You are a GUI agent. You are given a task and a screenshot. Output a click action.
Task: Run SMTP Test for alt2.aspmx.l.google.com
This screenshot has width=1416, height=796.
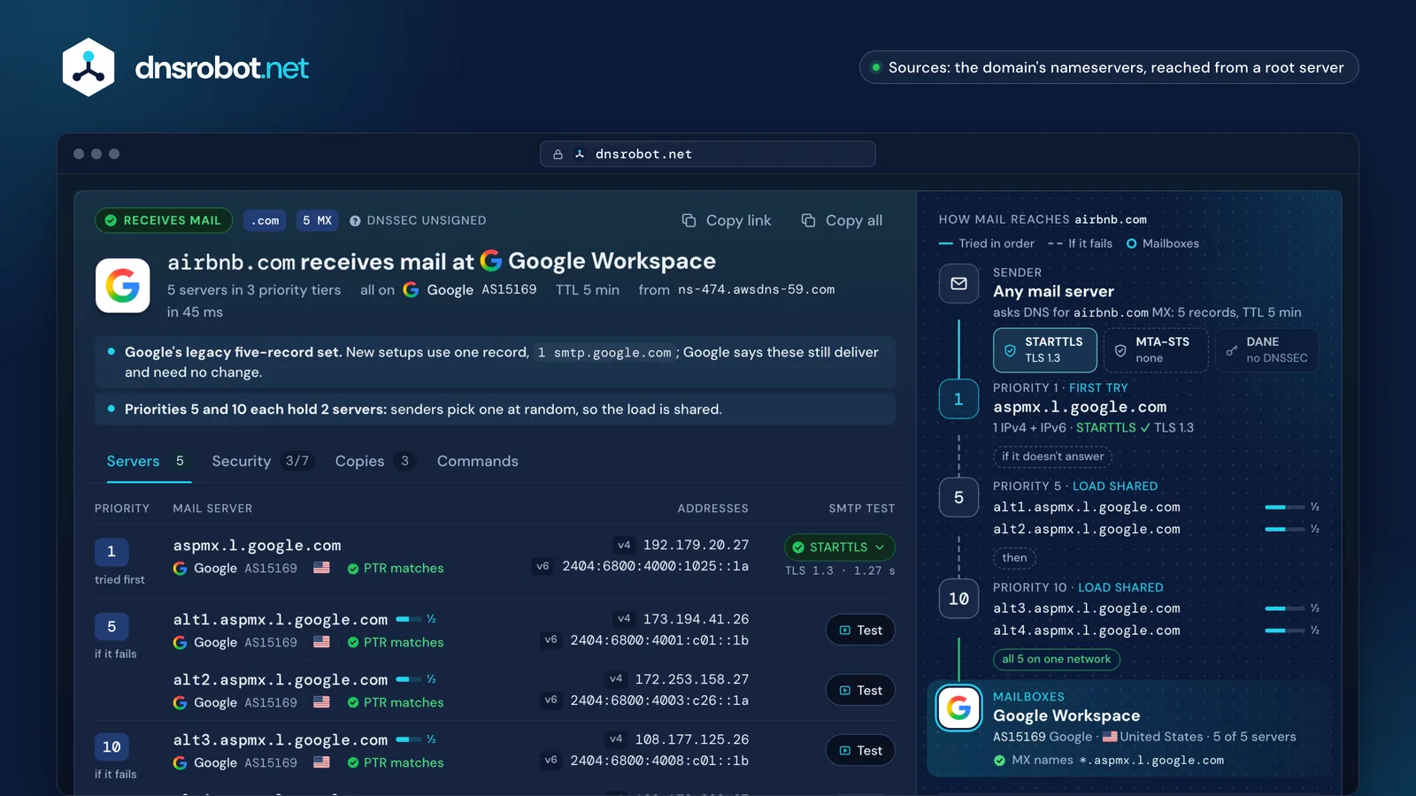860,691
